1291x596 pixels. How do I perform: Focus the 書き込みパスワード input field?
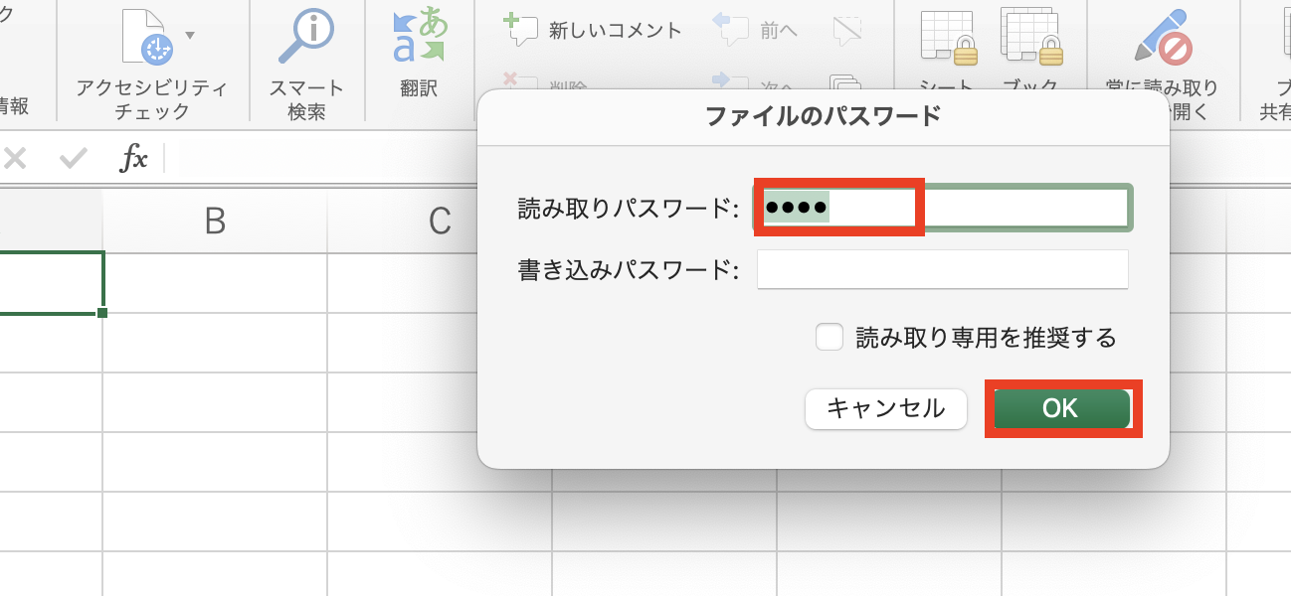[x=941, y=269]
